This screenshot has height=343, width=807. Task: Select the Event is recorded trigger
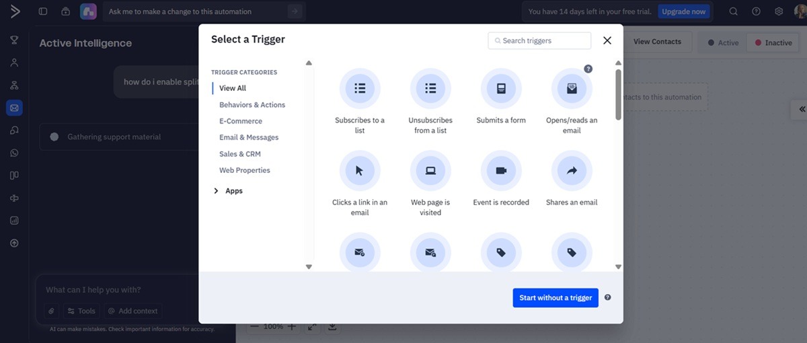pyautogui.click(x=501, y=178)
